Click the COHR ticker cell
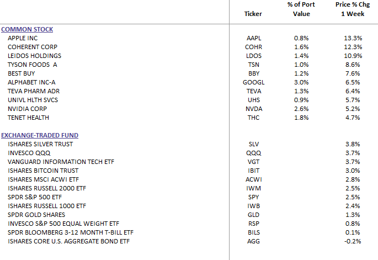The height and width of the screenshot is (260, 378). [254, 47]
